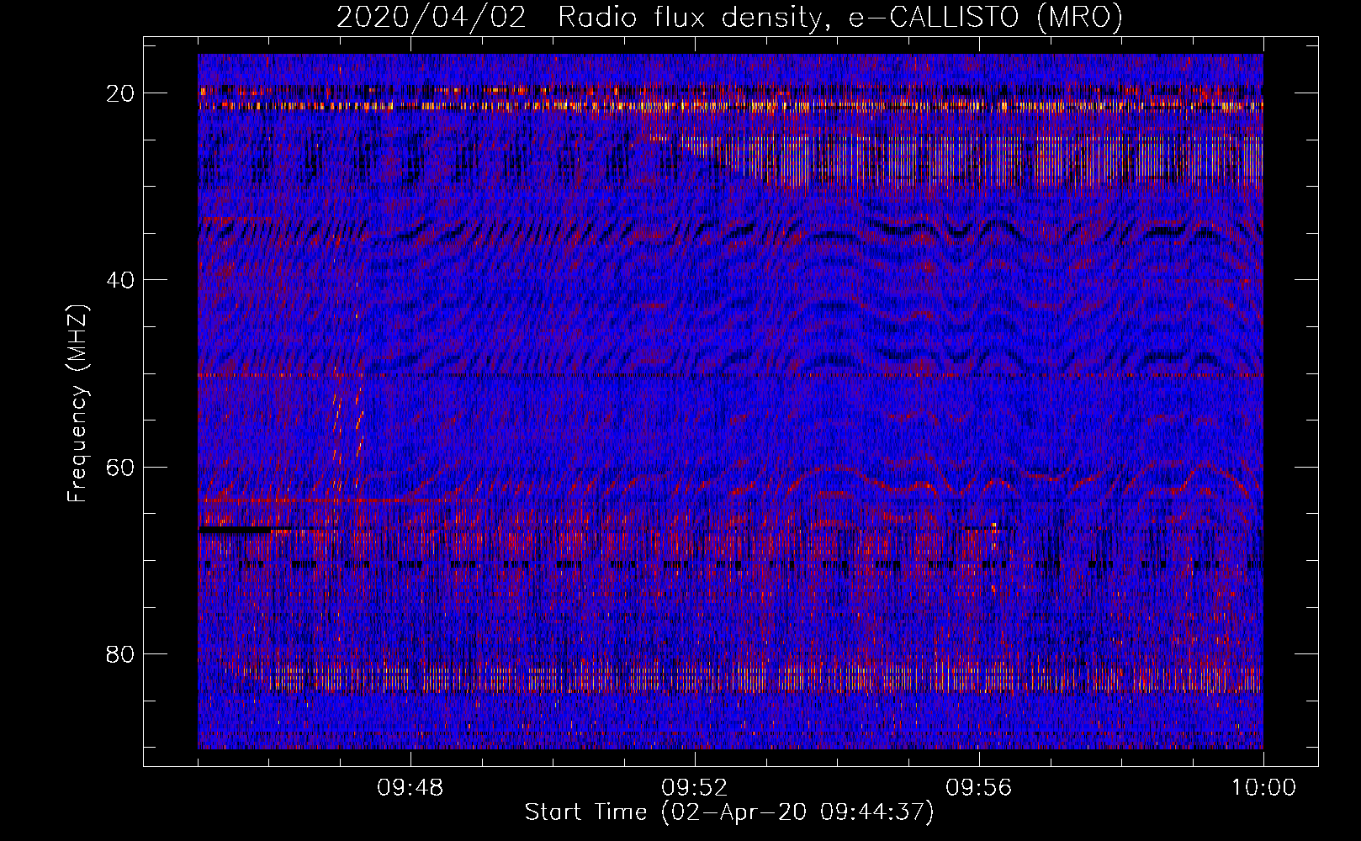1361x841 pixels.
Task: Click the 'Frequency (MHZ)' axis label
Action: click(77, 404)
